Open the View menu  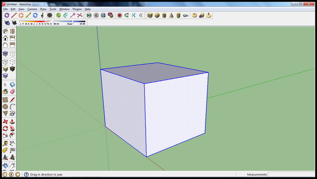tap(21, 9)
